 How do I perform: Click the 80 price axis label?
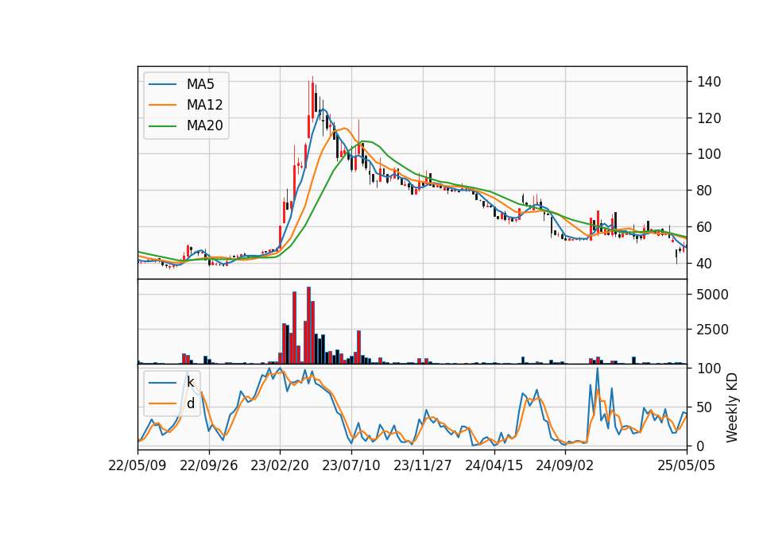705,191
